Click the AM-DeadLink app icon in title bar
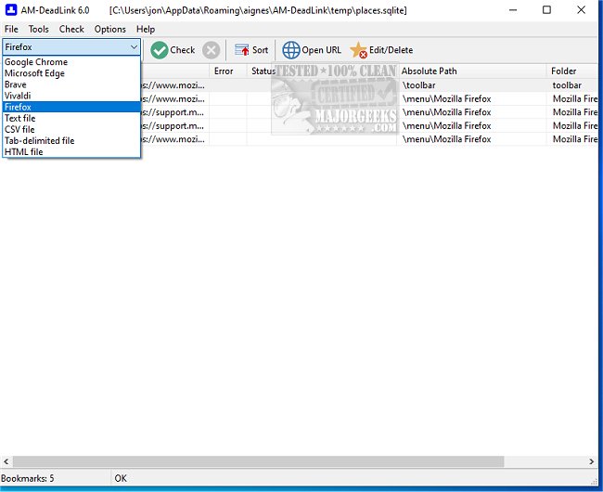The image size is (603, 492). click(x=11, y=9)
